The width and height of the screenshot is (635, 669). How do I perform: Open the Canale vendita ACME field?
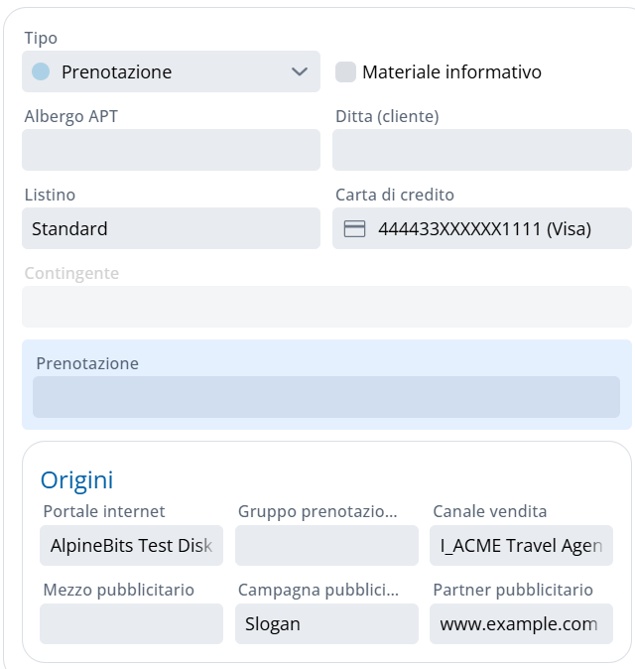(521, 545)
